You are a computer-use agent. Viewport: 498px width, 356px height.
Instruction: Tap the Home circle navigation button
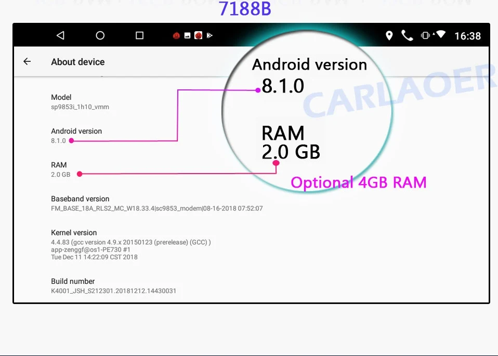click(x=100, y=35)
